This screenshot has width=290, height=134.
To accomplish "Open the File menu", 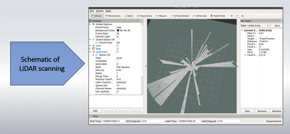I will [x=92, y=11].
